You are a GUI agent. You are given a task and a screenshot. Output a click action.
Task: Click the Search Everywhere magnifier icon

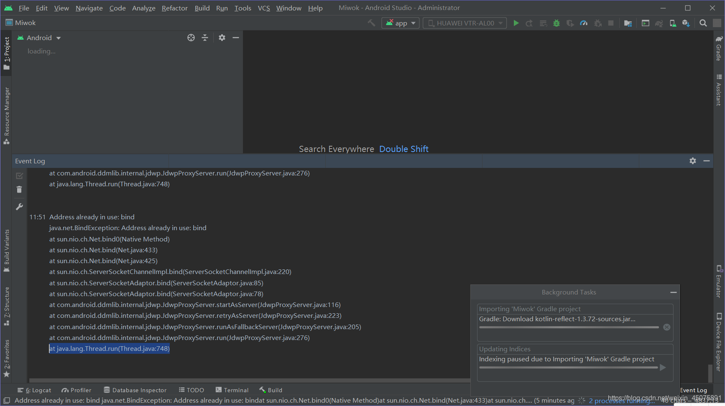tap(703, 23)
